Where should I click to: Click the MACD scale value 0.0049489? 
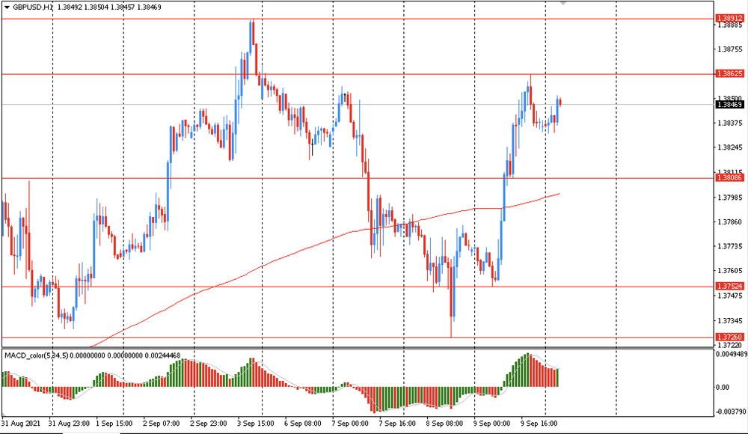(732, 354)
